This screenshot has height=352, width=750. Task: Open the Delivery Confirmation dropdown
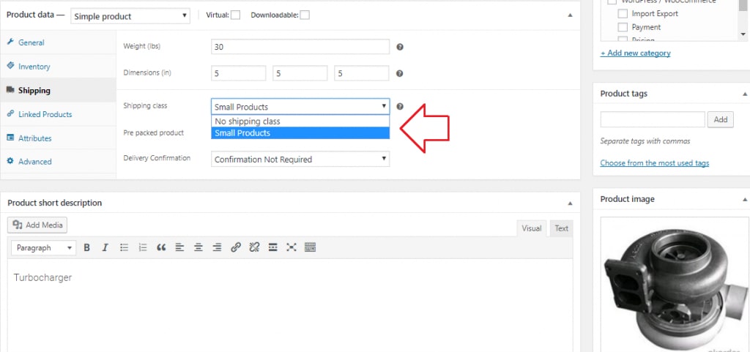coord(300,159)
